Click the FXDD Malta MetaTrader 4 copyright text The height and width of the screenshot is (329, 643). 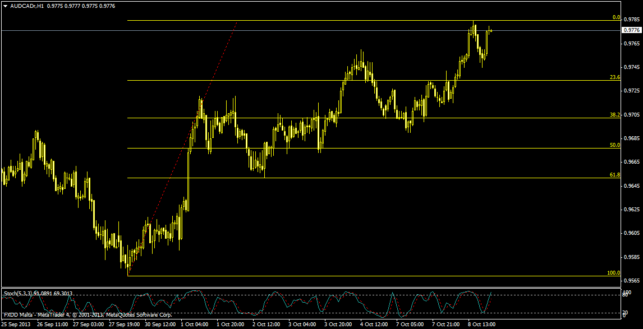[87, 315]
